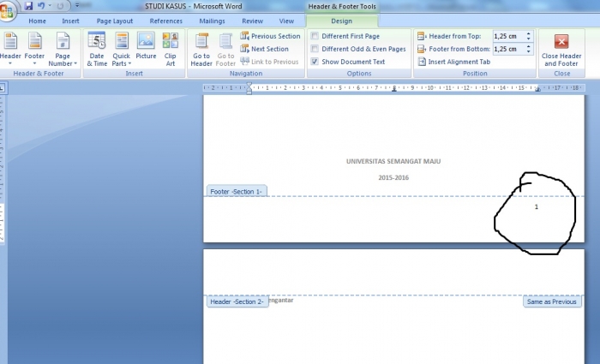
Task: Click the Footer from Bottom field
Action: coord(506,49)
